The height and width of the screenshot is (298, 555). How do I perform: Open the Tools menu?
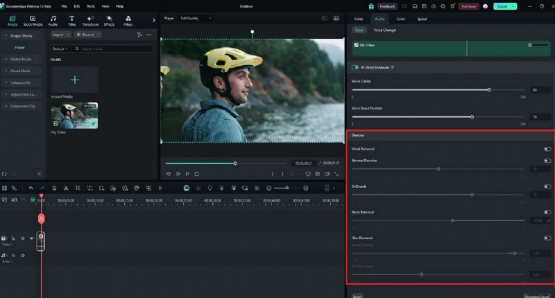90,6
